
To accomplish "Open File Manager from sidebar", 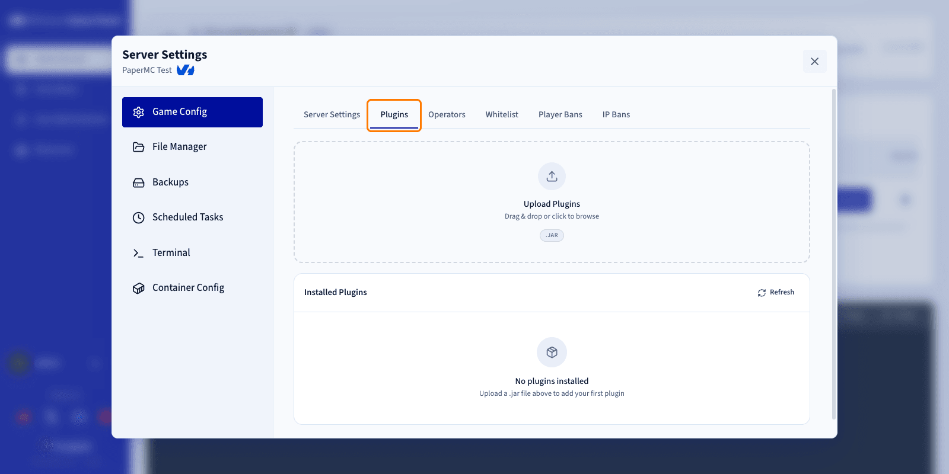I will (192, 147).
